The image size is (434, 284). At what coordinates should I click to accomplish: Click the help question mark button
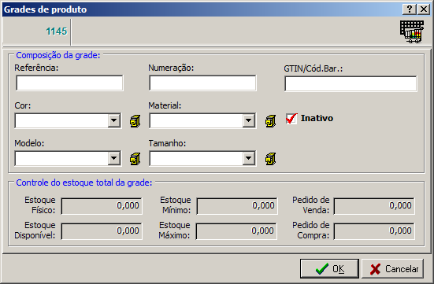(x=410, y=9)
